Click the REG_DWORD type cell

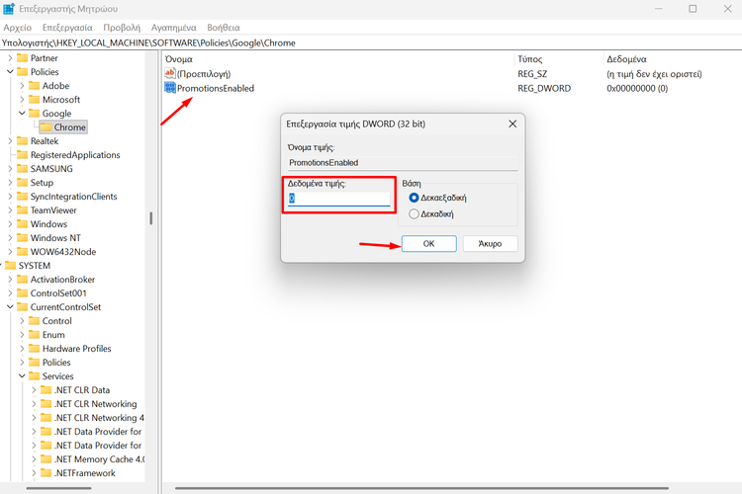(x=544, y=88)
